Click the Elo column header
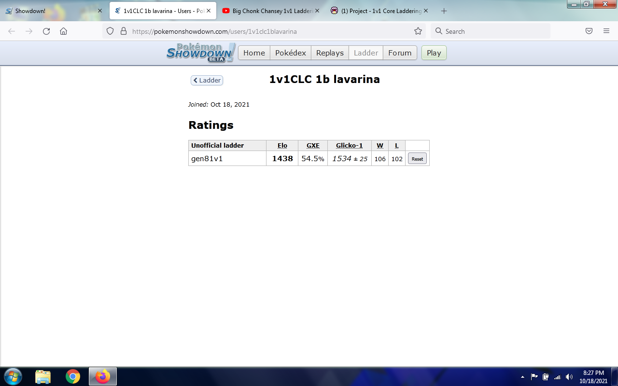The image size is (618, 386). (x=282, y=145)
